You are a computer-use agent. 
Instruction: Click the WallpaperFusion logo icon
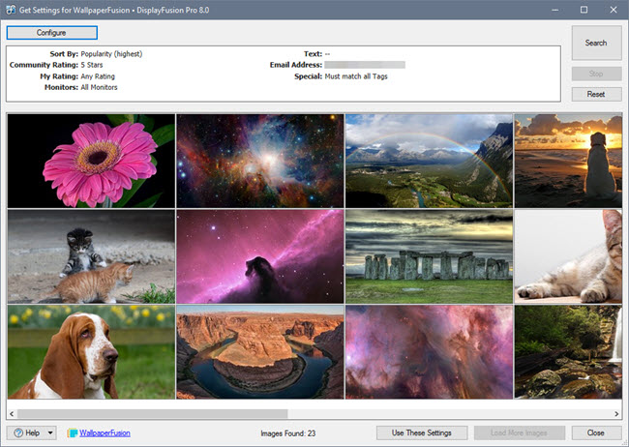[73, 432]
